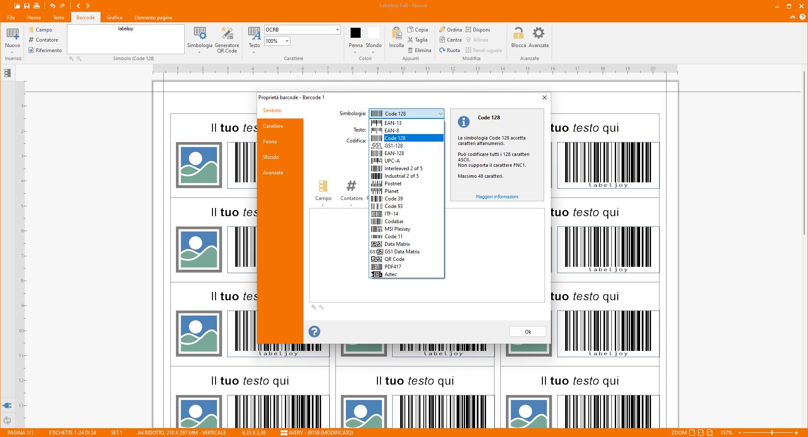The height and width of the screenshot is (437, 808).
Task: Follow the Maggiori informazioni link
Action: [497, 197]
